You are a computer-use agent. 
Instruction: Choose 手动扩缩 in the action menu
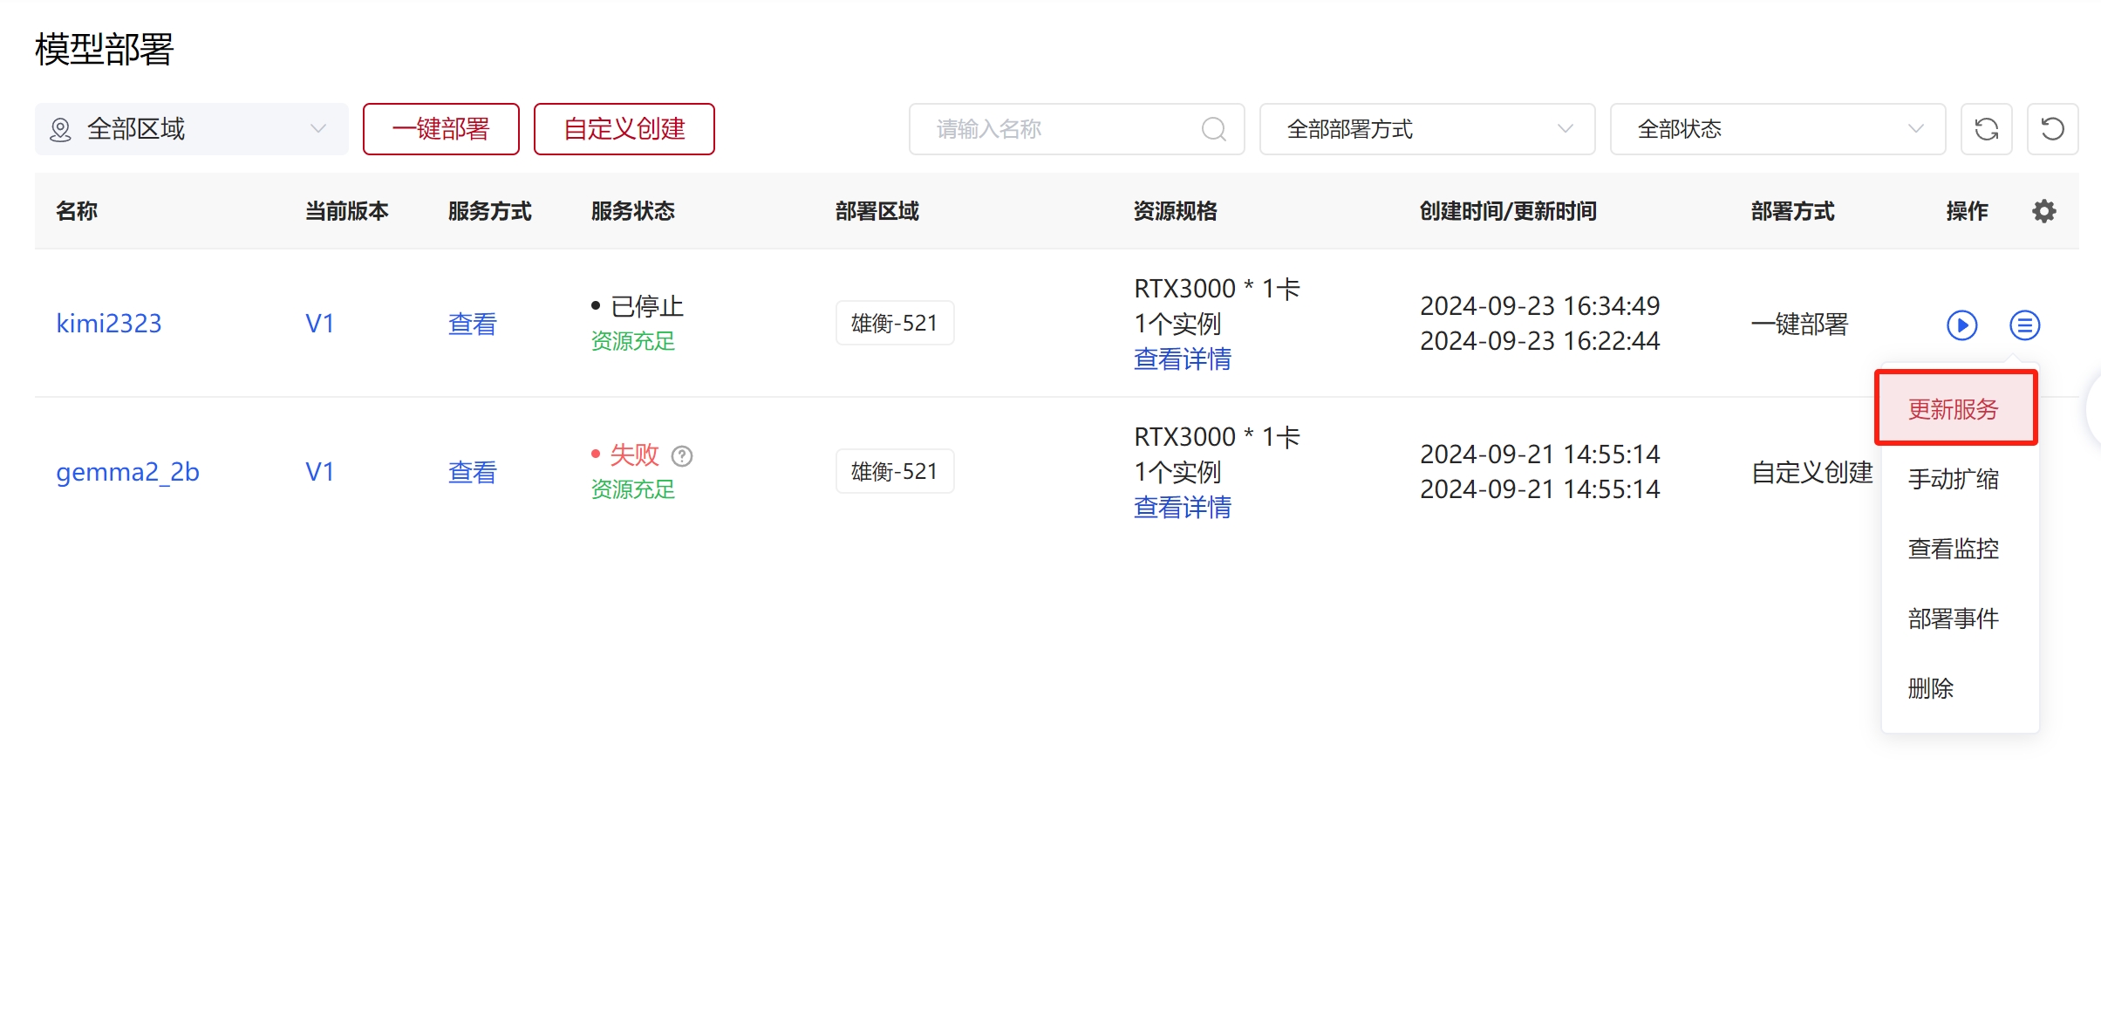click(x=1953, y=479)
